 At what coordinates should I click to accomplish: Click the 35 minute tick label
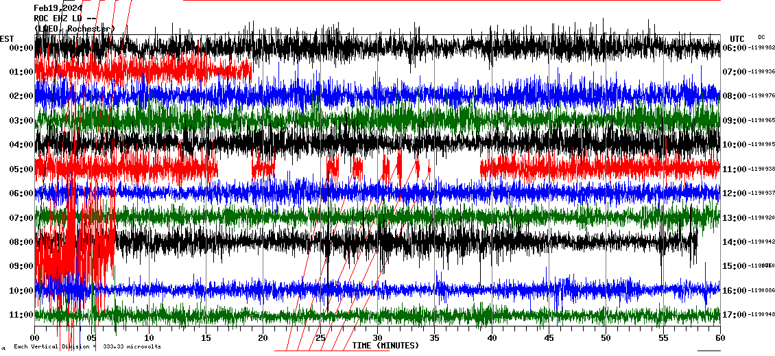pyautogui.click(x=434, y=338)
